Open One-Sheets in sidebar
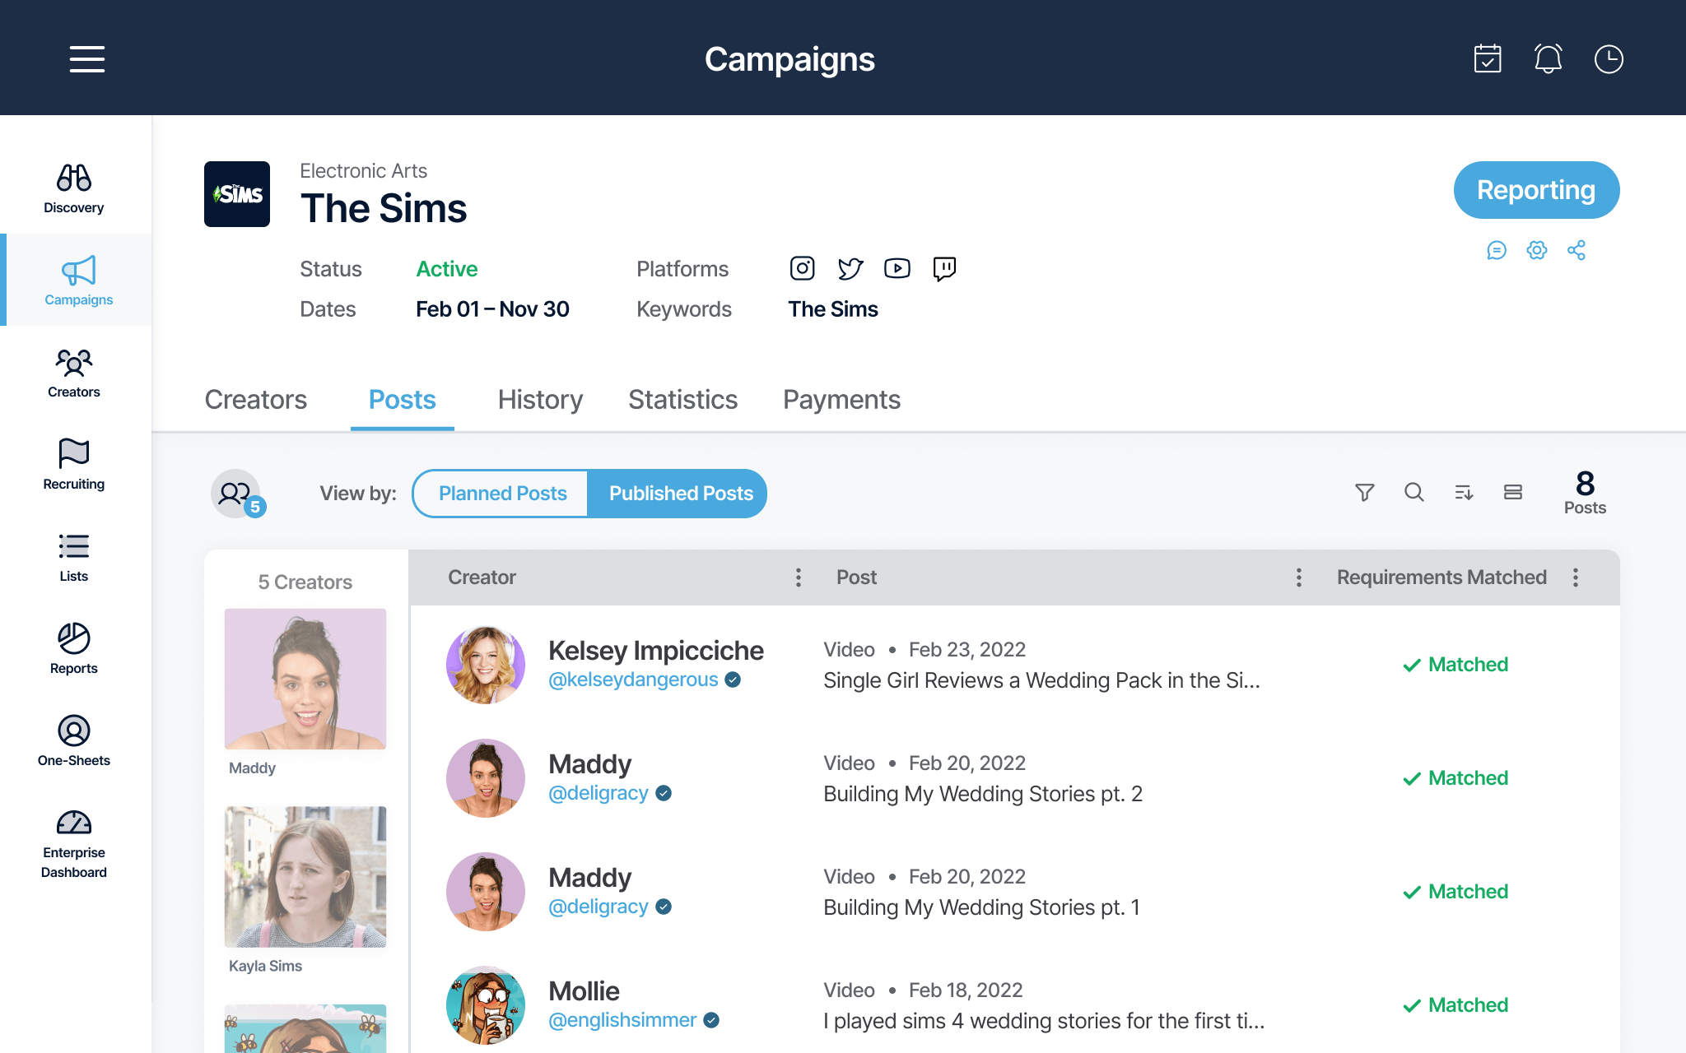This screenshot has height=1053, width=1686. [x=74, y=742]
